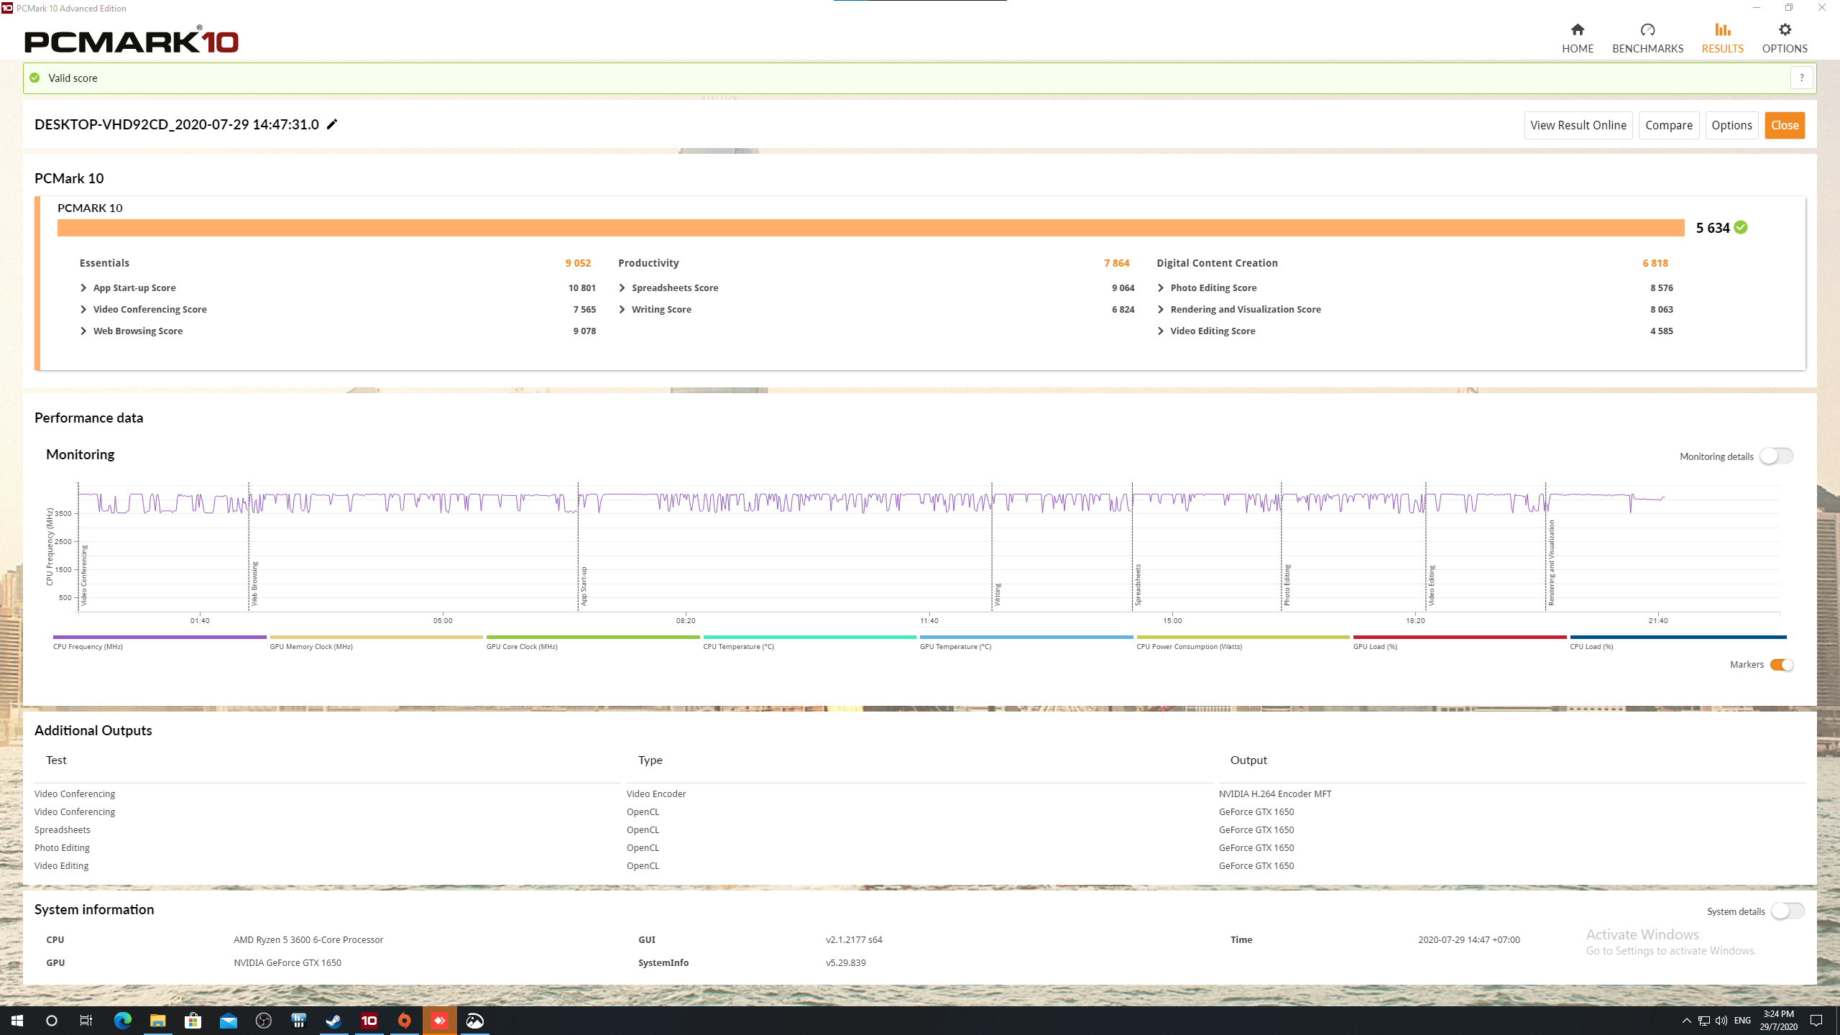The width and height of the screenshot is (1840, 1035).
Task: Enable the System details toggle
Action: [x=1787, y=911]
